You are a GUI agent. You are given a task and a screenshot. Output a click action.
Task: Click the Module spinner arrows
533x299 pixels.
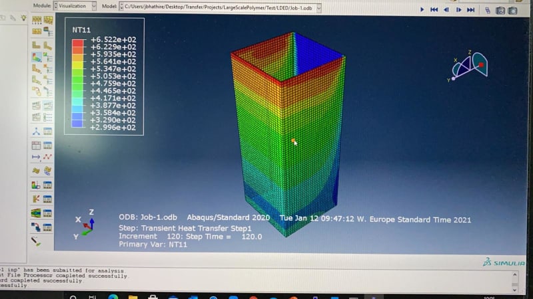tap(55, 6)
